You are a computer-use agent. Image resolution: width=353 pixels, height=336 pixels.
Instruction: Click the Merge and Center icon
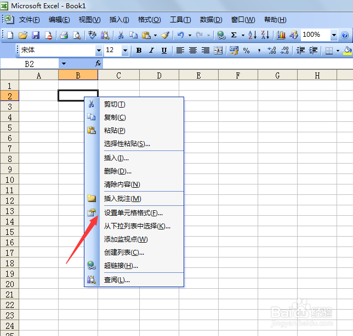coord(218,51)
